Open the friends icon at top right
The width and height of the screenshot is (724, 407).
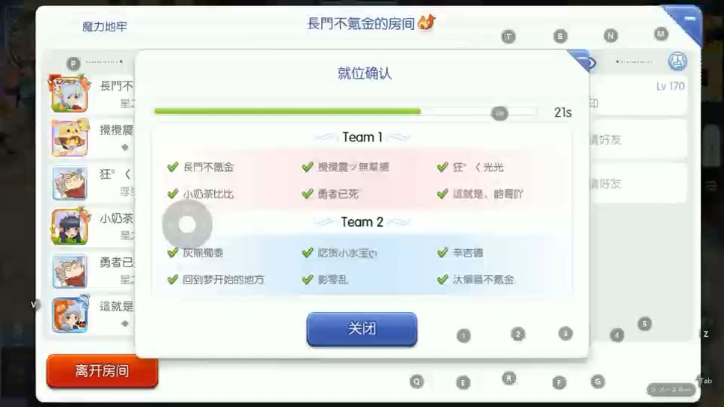click(x=677, y=61)
